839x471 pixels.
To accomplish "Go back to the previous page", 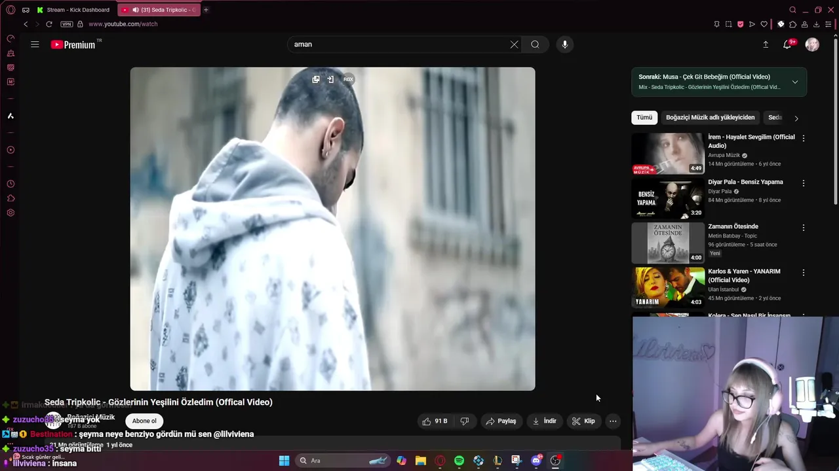I will tap(26, 24).
